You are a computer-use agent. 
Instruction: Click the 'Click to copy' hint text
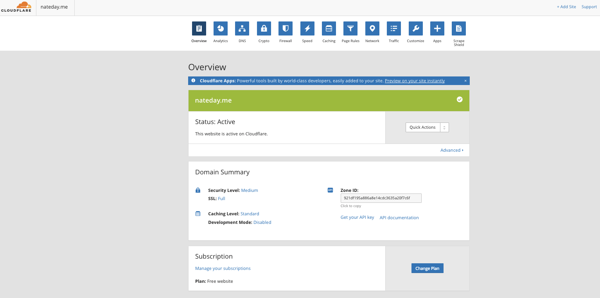click(351, 206)
